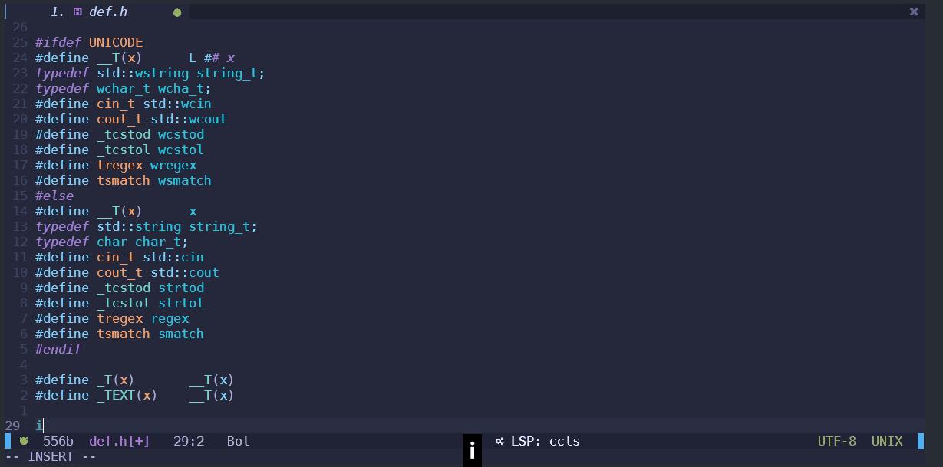The image size is (943, 467).
Task: Click the gear icon before LSP: ccls
Action: click(500, 441)
